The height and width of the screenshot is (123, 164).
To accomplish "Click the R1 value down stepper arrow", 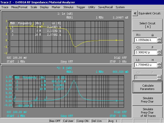I will pyautogui.click(x=159, y=41).
